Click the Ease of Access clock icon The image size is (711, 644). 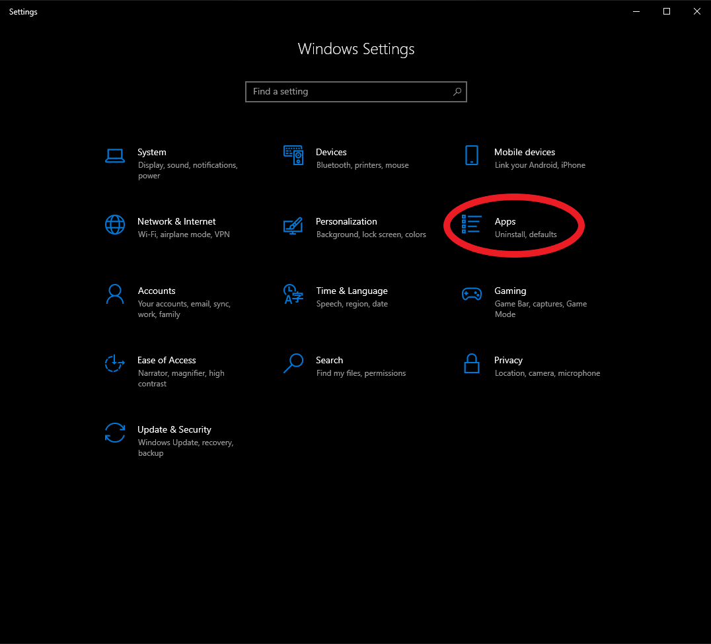pyautogui.click(x=115, y=364)
